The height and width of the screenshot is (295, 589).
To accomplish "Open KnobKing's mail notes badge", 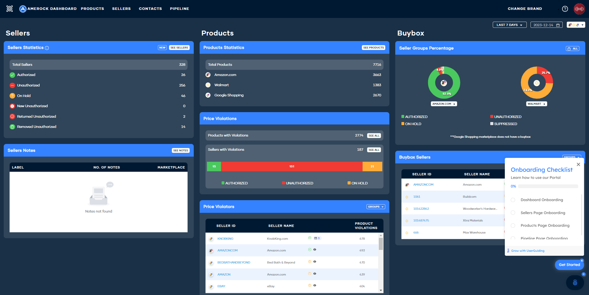I will pyautogui.click(x=317, y=238).
